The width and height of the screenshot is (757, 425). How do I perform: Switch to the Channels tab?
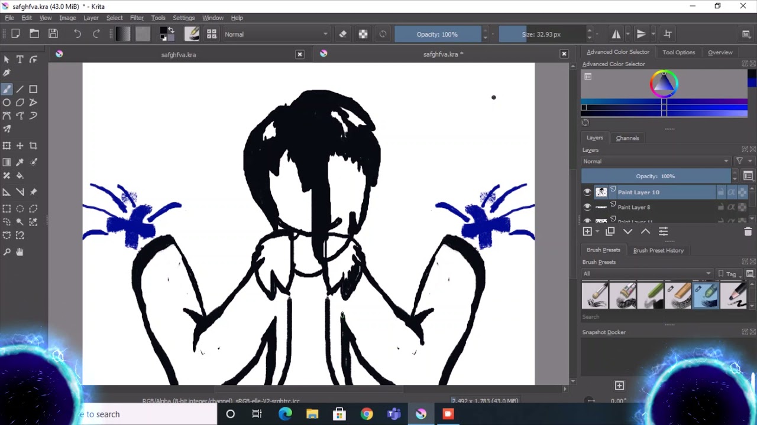pyautogui.click(x=627, y=138)
